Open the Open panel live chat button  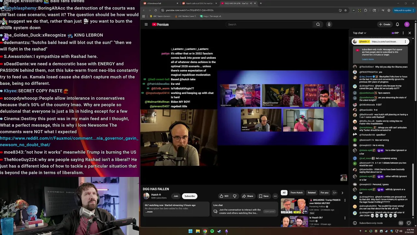(x=269, y=211)
